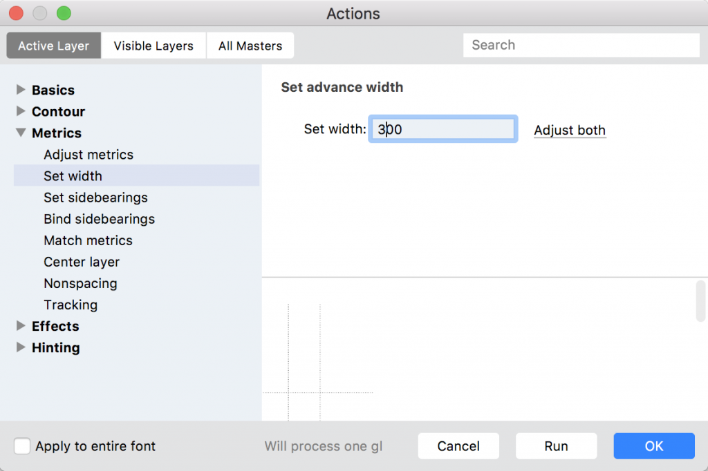Viewport: 708px width, 471px height.
Task: Select Center layer action
Action: pyautogui.click(x=82, y=262)
